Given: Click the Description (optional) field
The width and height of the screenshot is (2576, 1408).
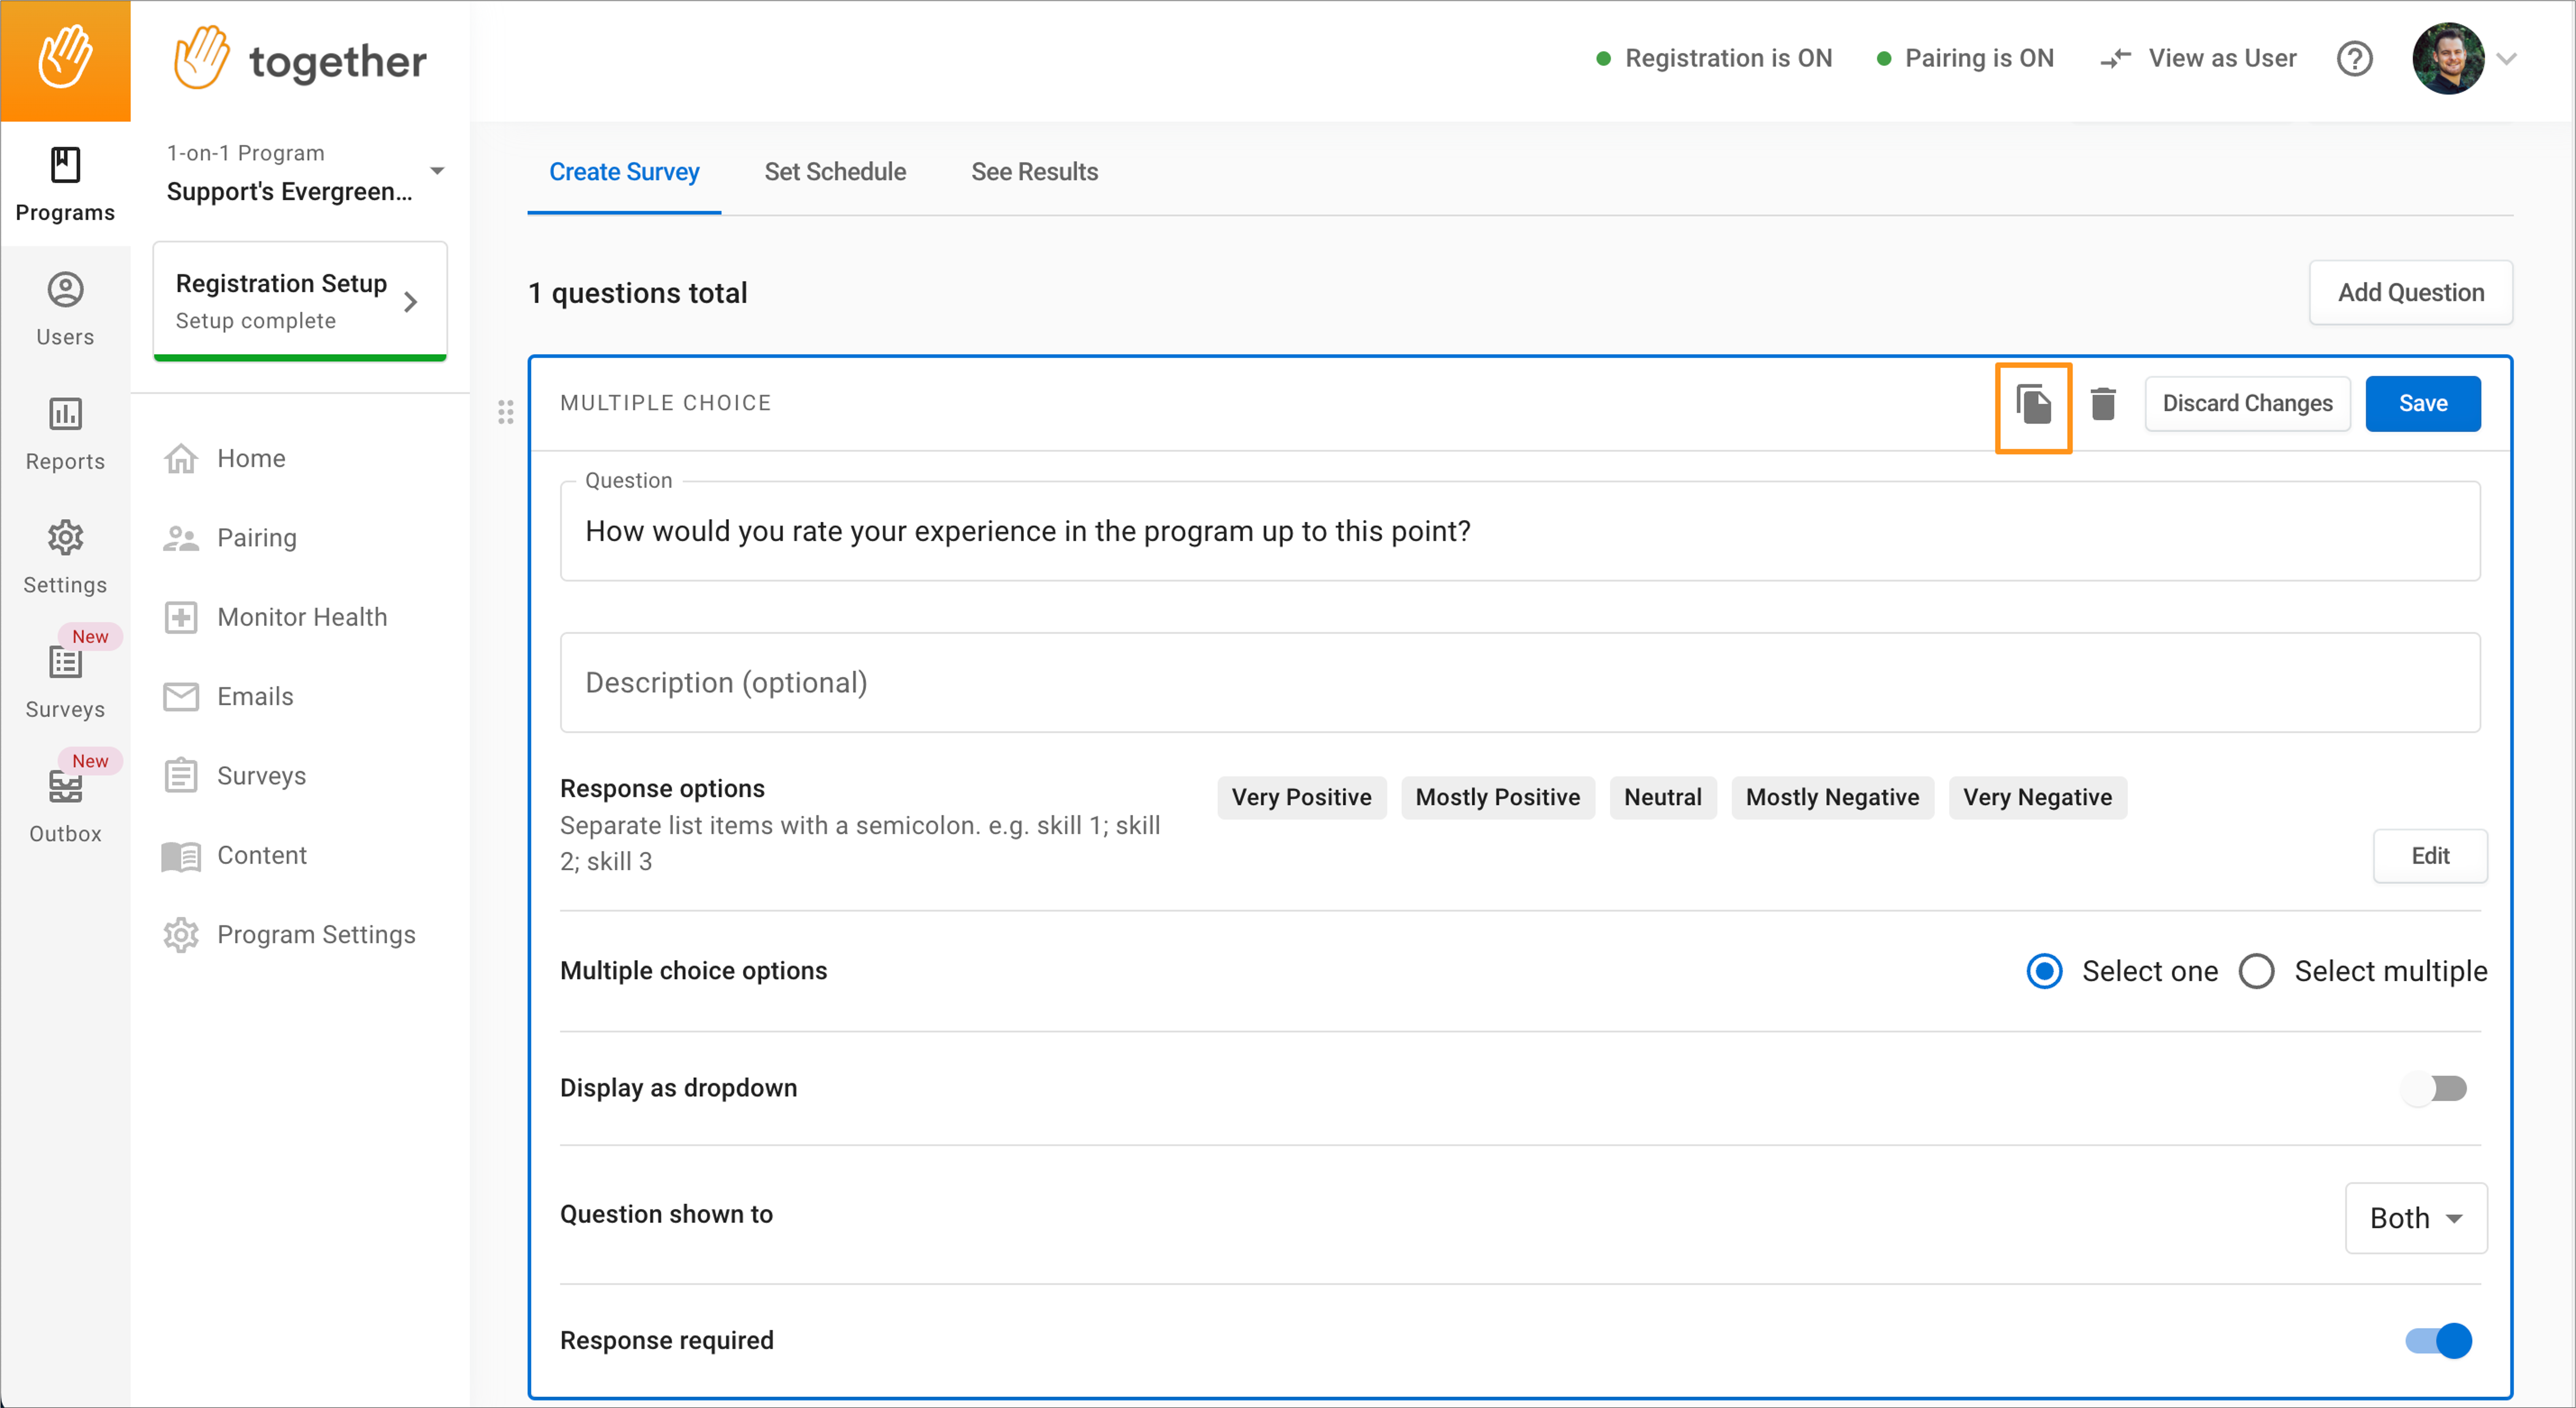Looking at the screenshot, I should (1520, 682).
